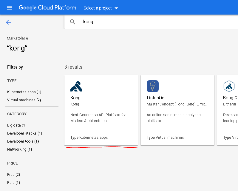Click the Google Cloud Platform title
This screenshot has width=238, height=191.
(47, 8)
